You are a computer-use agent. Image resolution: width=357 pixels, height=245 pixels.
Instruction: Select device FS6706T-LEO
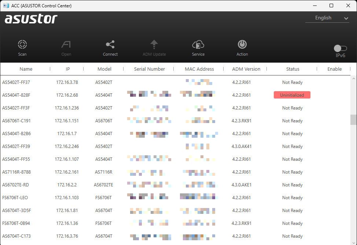tap(15, 198)
